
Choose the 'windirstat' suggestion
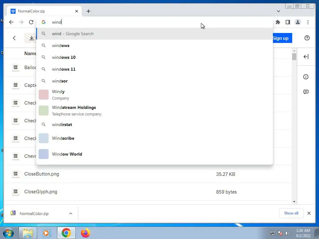[155, 124]
